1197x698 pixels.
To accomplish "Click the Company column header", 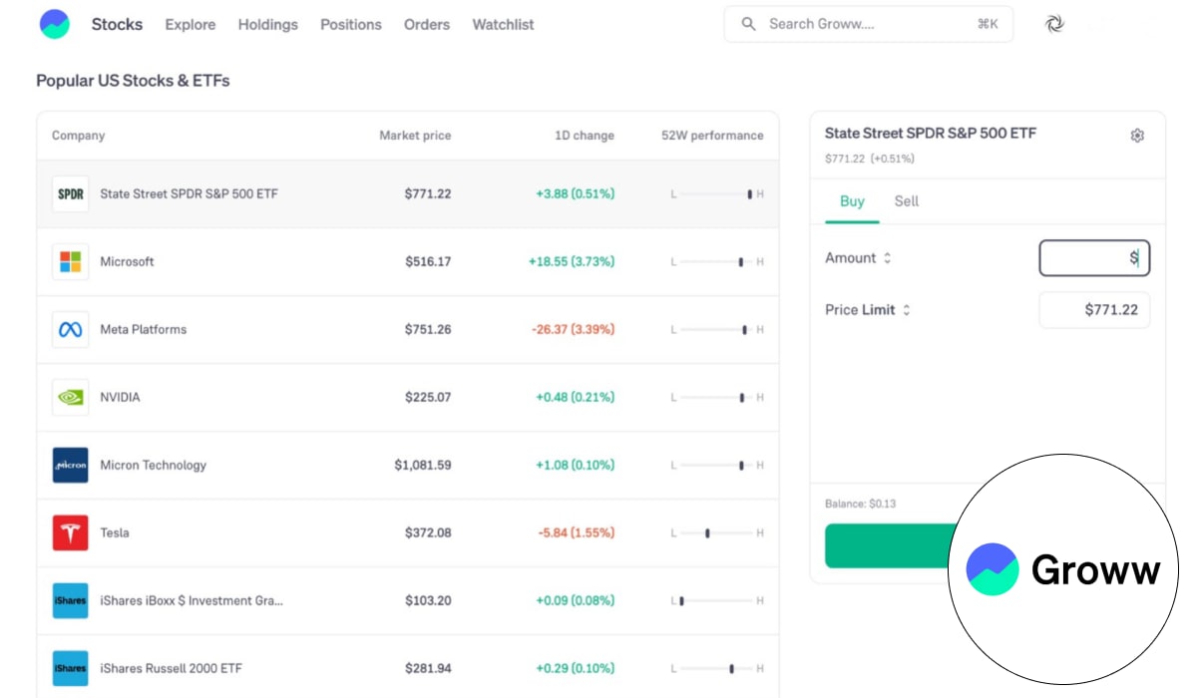I will 78,136.
